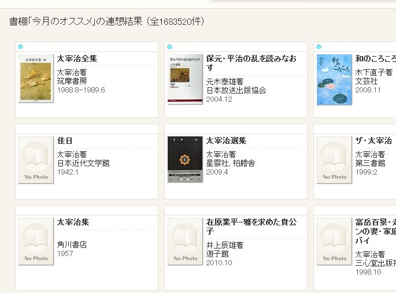Select the publisher text 文芸社
This screenshot has height=293, width=396.
367,81
